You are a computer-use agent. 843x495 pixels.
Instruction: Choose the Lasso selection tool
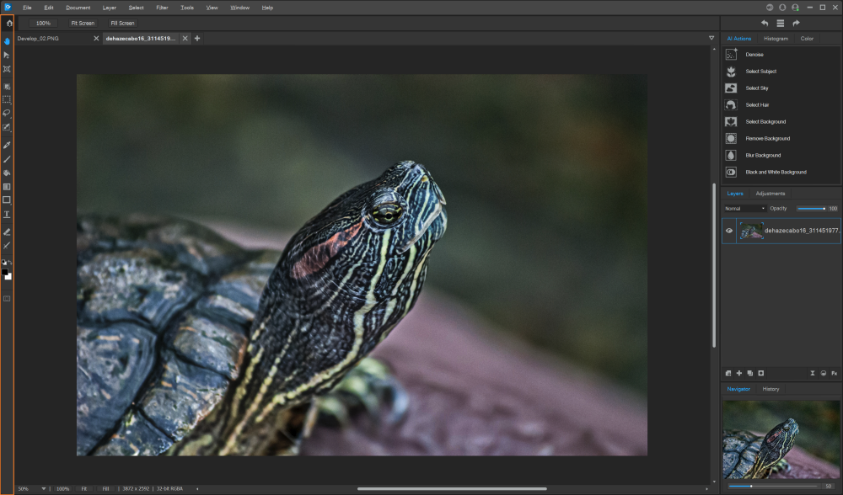click(7, 113)
